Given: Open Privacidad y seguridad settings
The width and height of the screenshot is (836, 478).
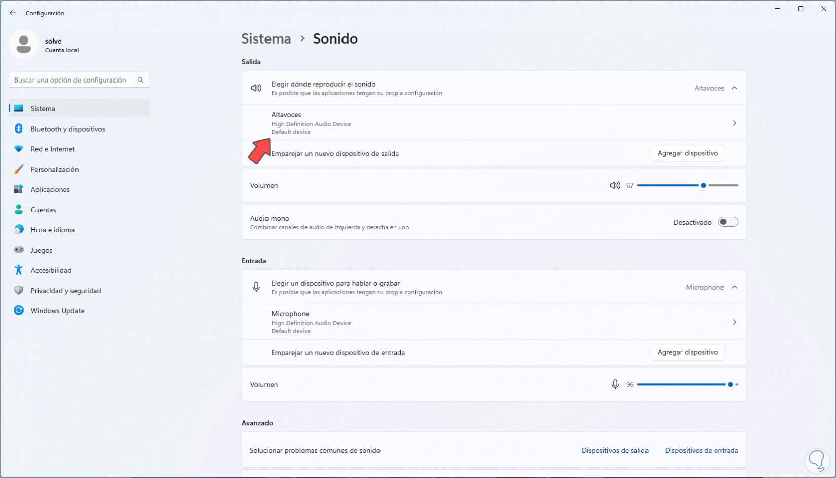Looking at the screenshot, I should tap(65, 291).
